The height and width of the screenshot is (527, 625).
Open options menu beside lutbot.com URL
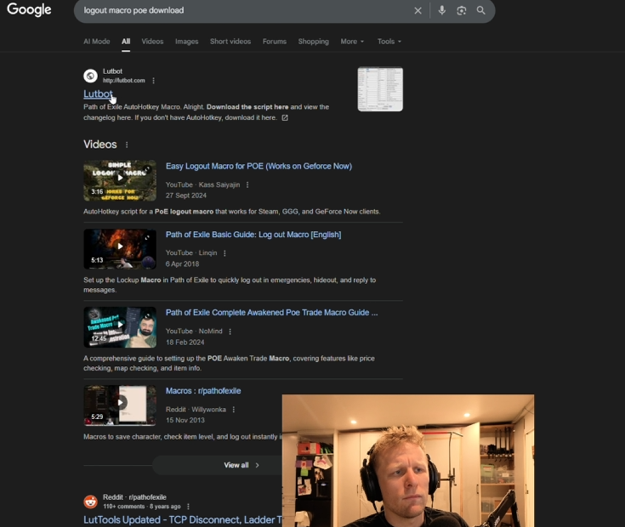(x=153, y=81)
